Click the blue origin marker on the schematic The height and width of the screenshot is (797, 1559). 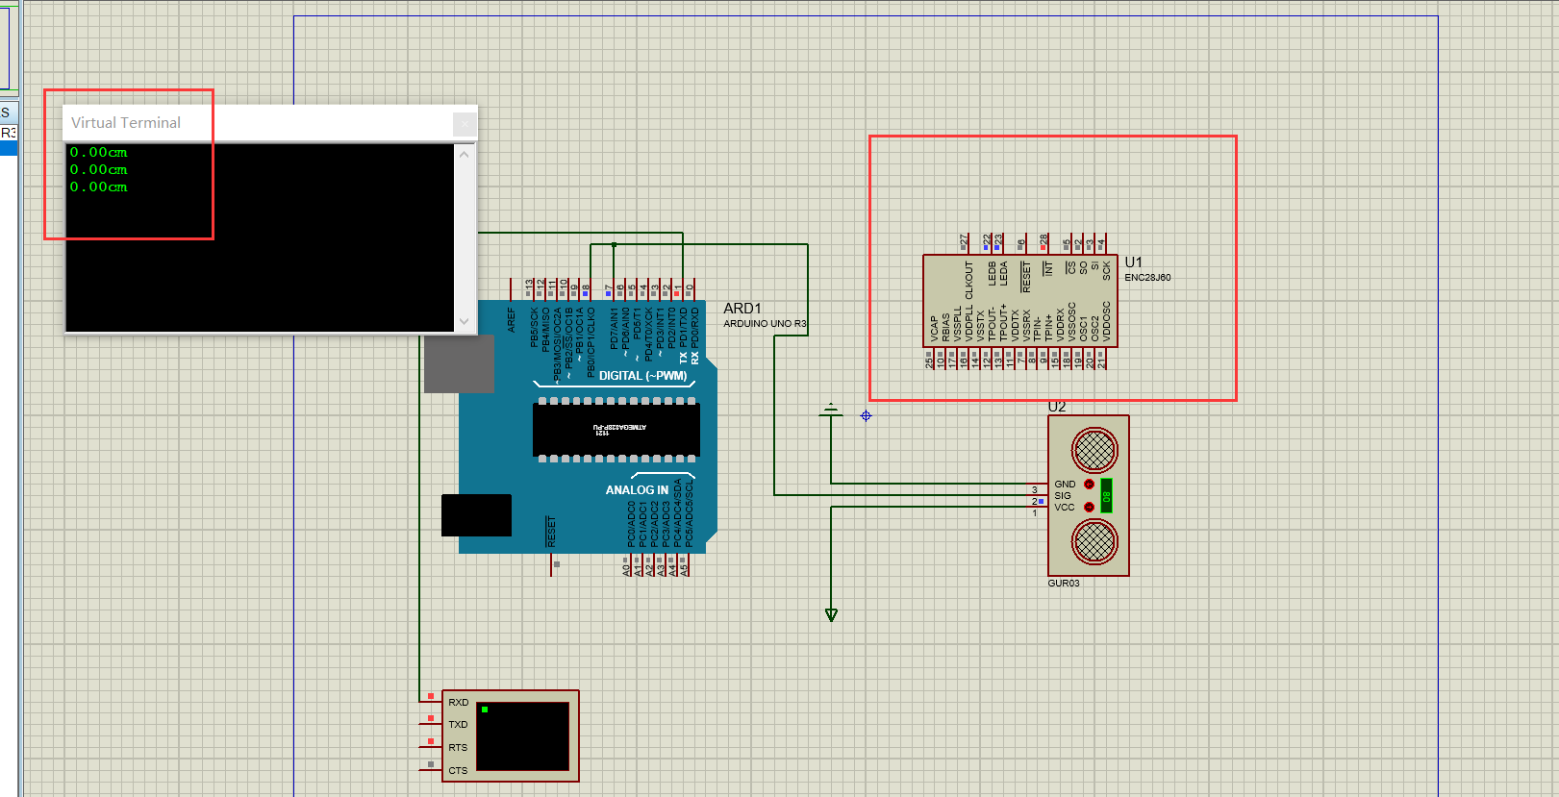click(866, 415)
